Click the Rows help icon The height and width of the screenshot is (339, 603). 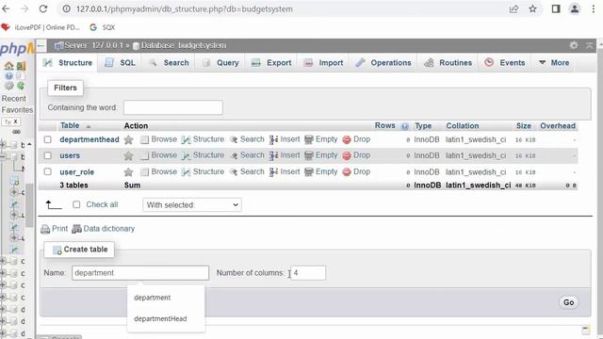tap(404, 126)
